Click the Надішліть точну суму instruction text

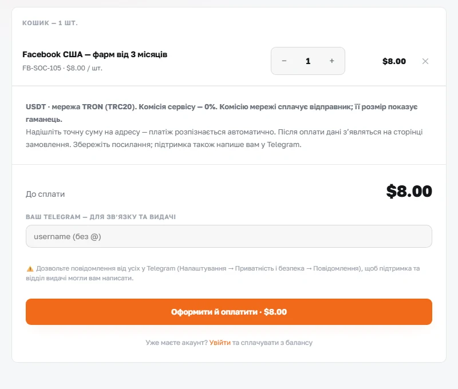click(224, 138)
